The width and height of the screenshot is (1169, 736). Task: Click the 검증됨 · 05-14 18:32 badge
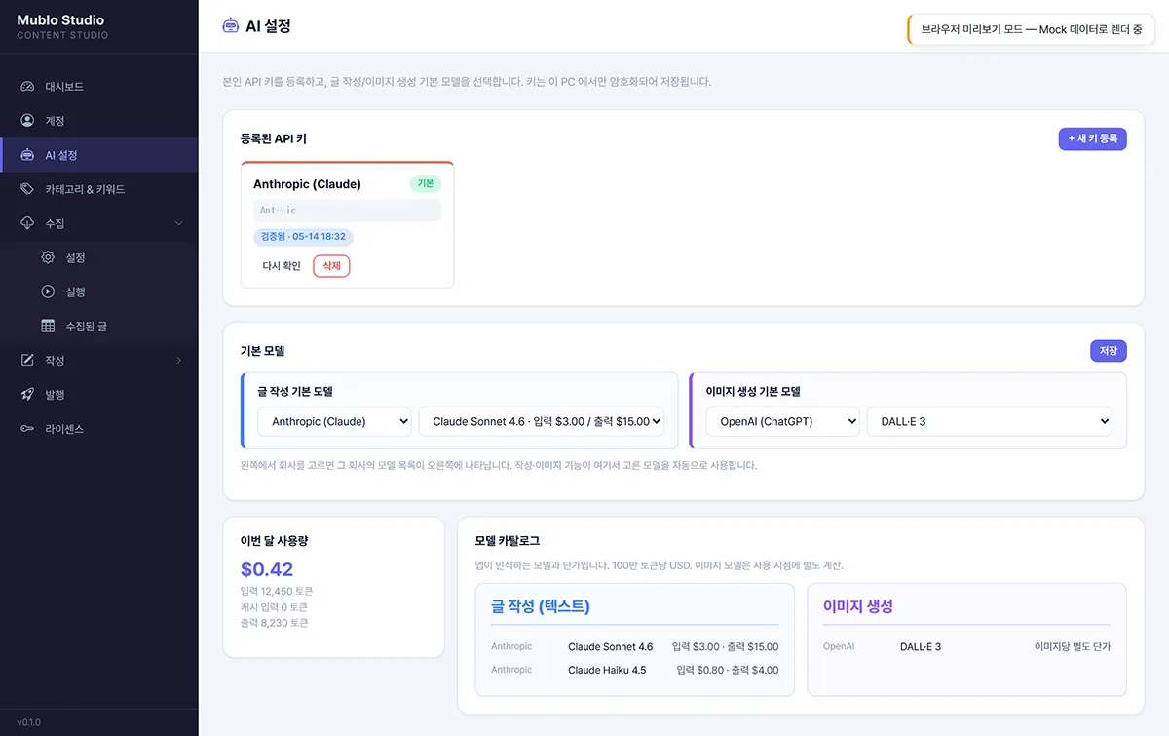pos(303,236)
